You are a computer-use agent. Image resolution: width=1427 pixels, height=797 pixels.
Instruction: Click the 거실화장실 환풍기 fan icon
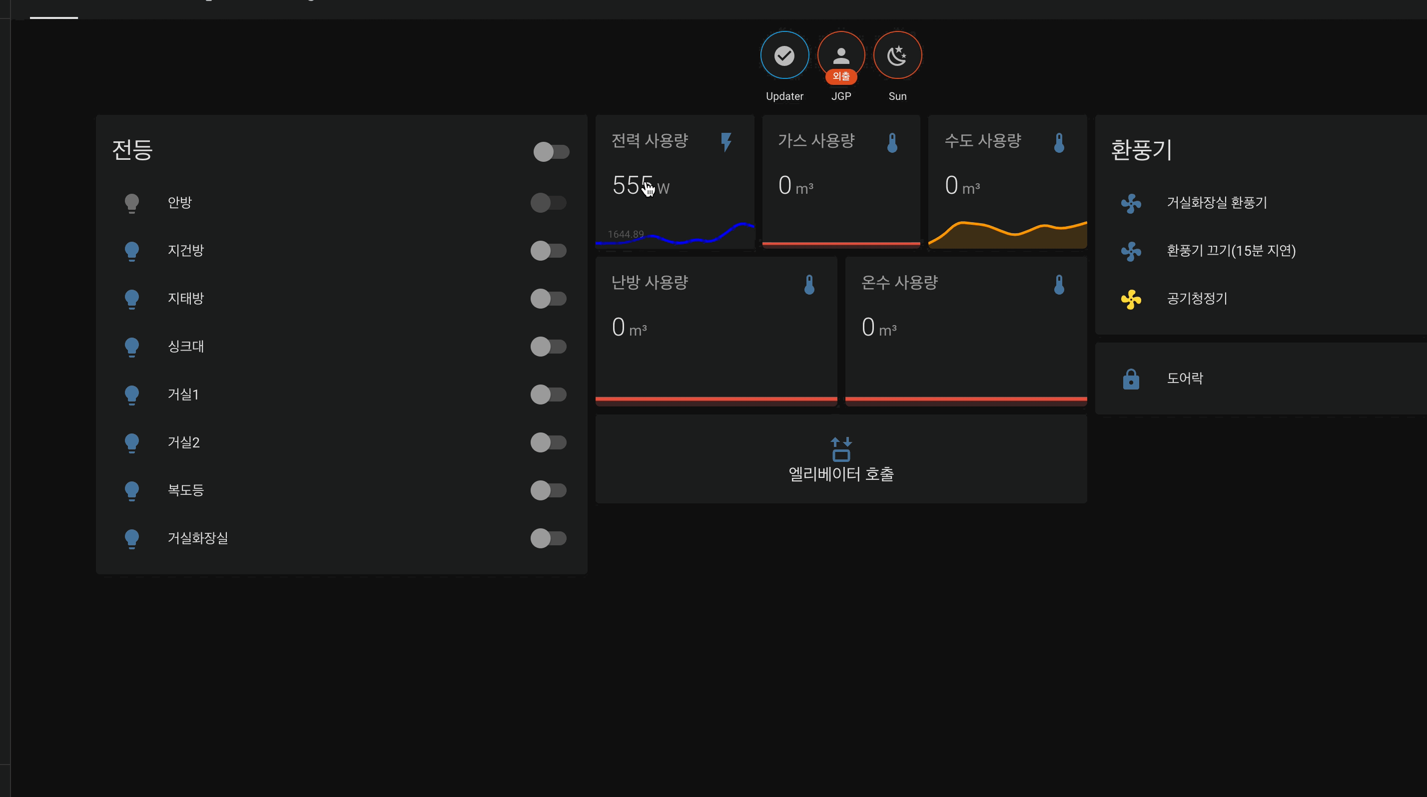pyautogui.click(x=1131, y=203)
